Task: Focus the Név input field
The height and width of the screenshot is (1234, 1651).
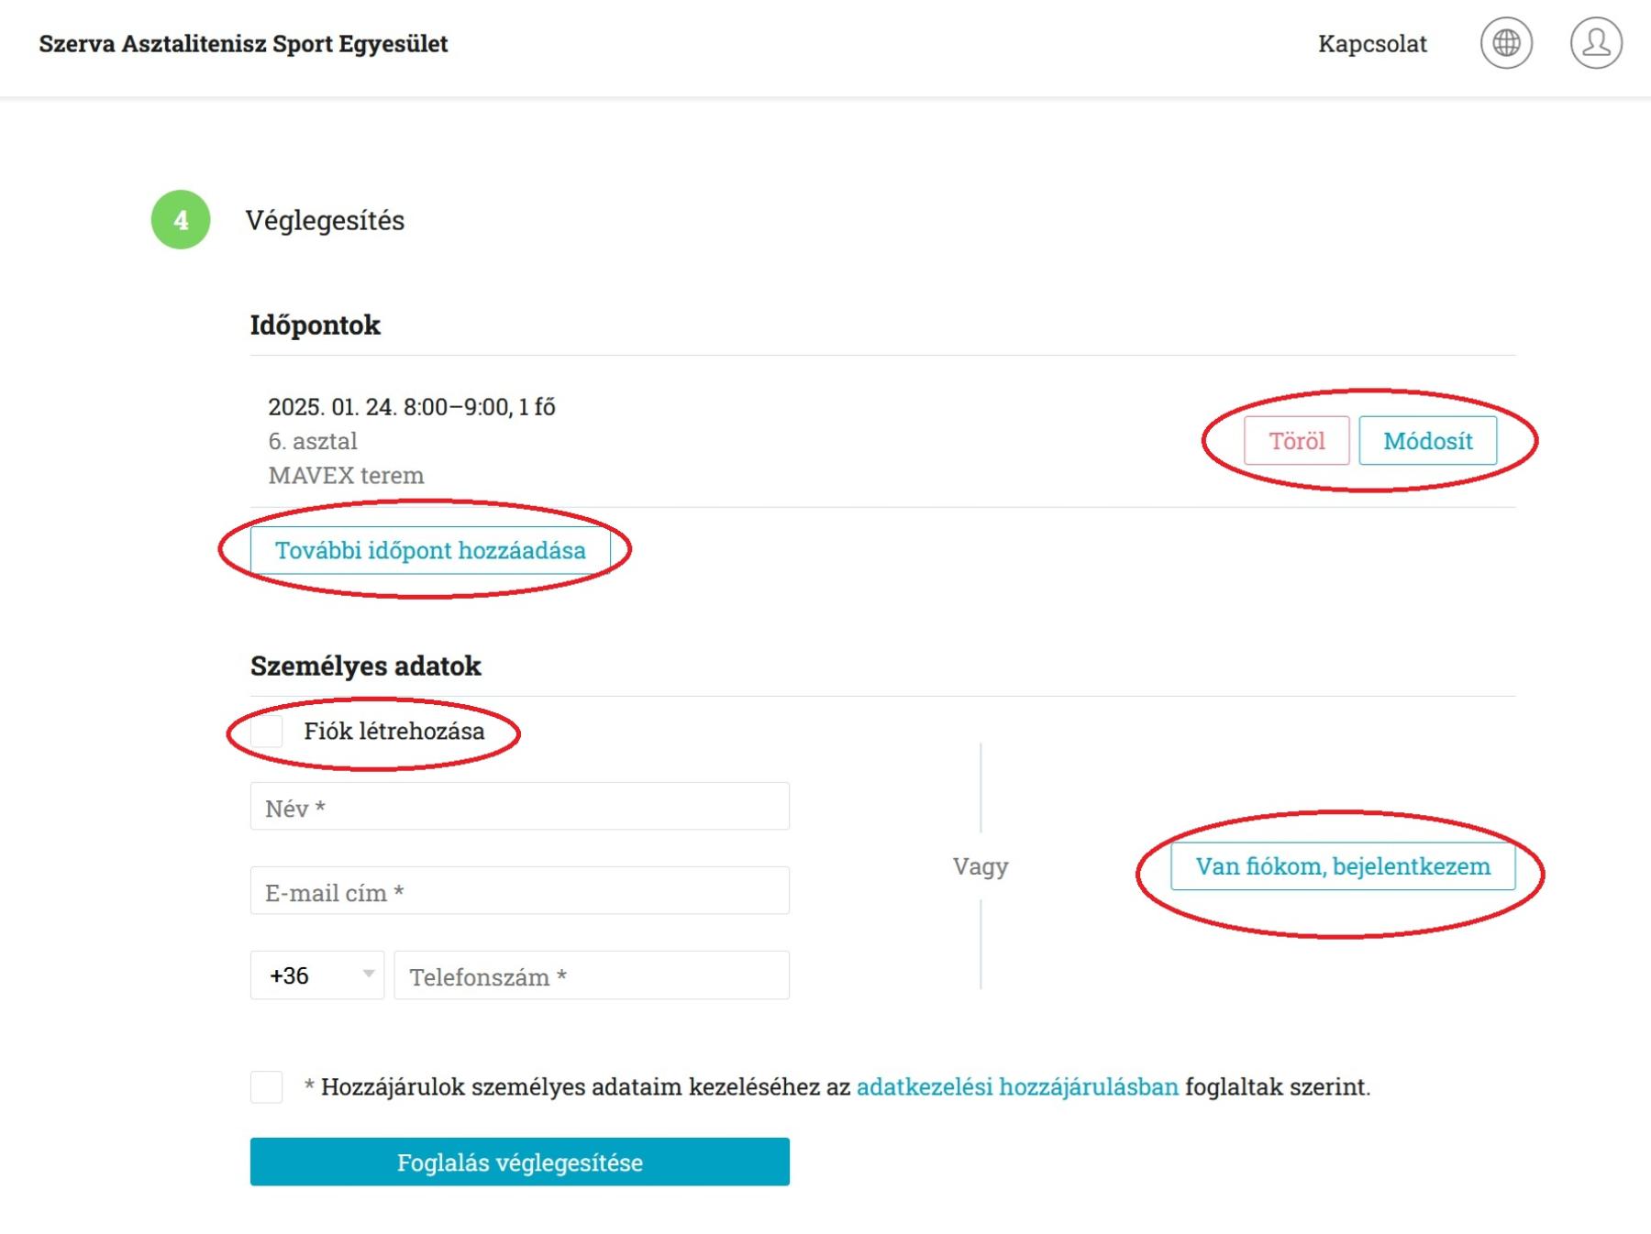Action: 519,807
